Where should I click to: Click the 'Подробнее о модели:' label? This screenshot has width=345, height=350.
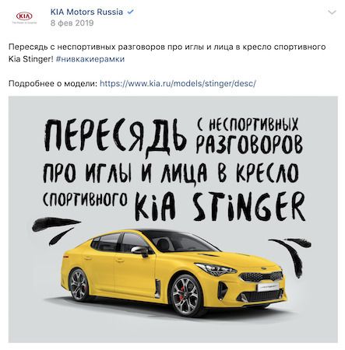pos(53,83)
